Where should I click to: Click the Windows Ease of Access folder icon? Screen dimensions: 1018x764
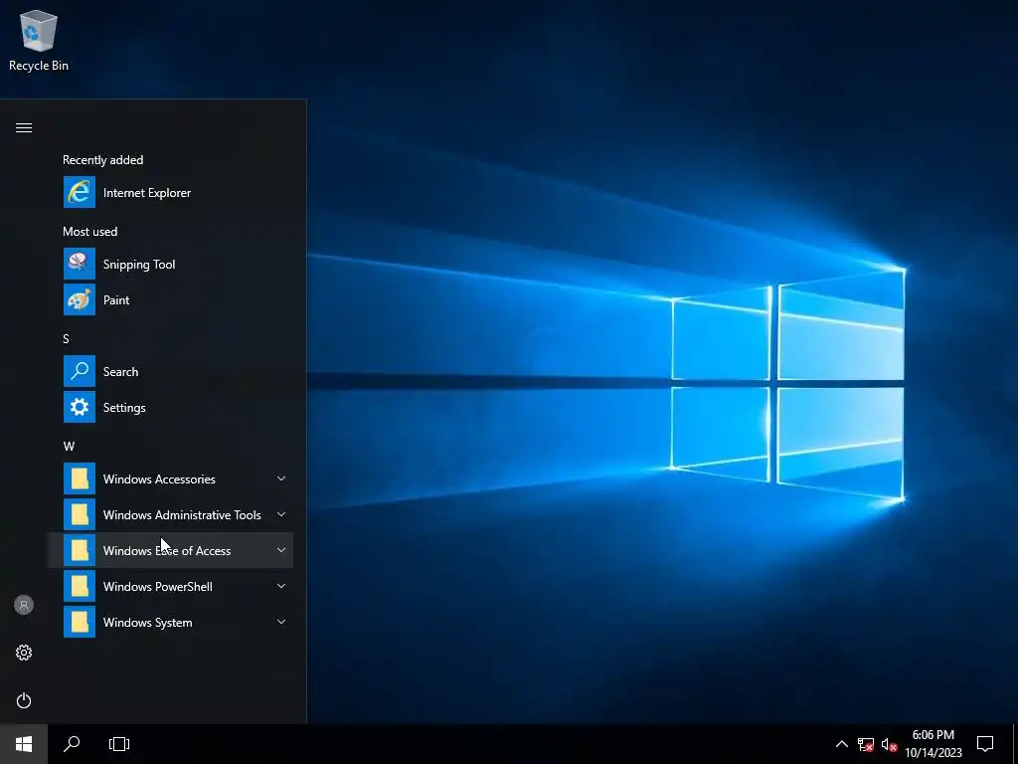80,550
